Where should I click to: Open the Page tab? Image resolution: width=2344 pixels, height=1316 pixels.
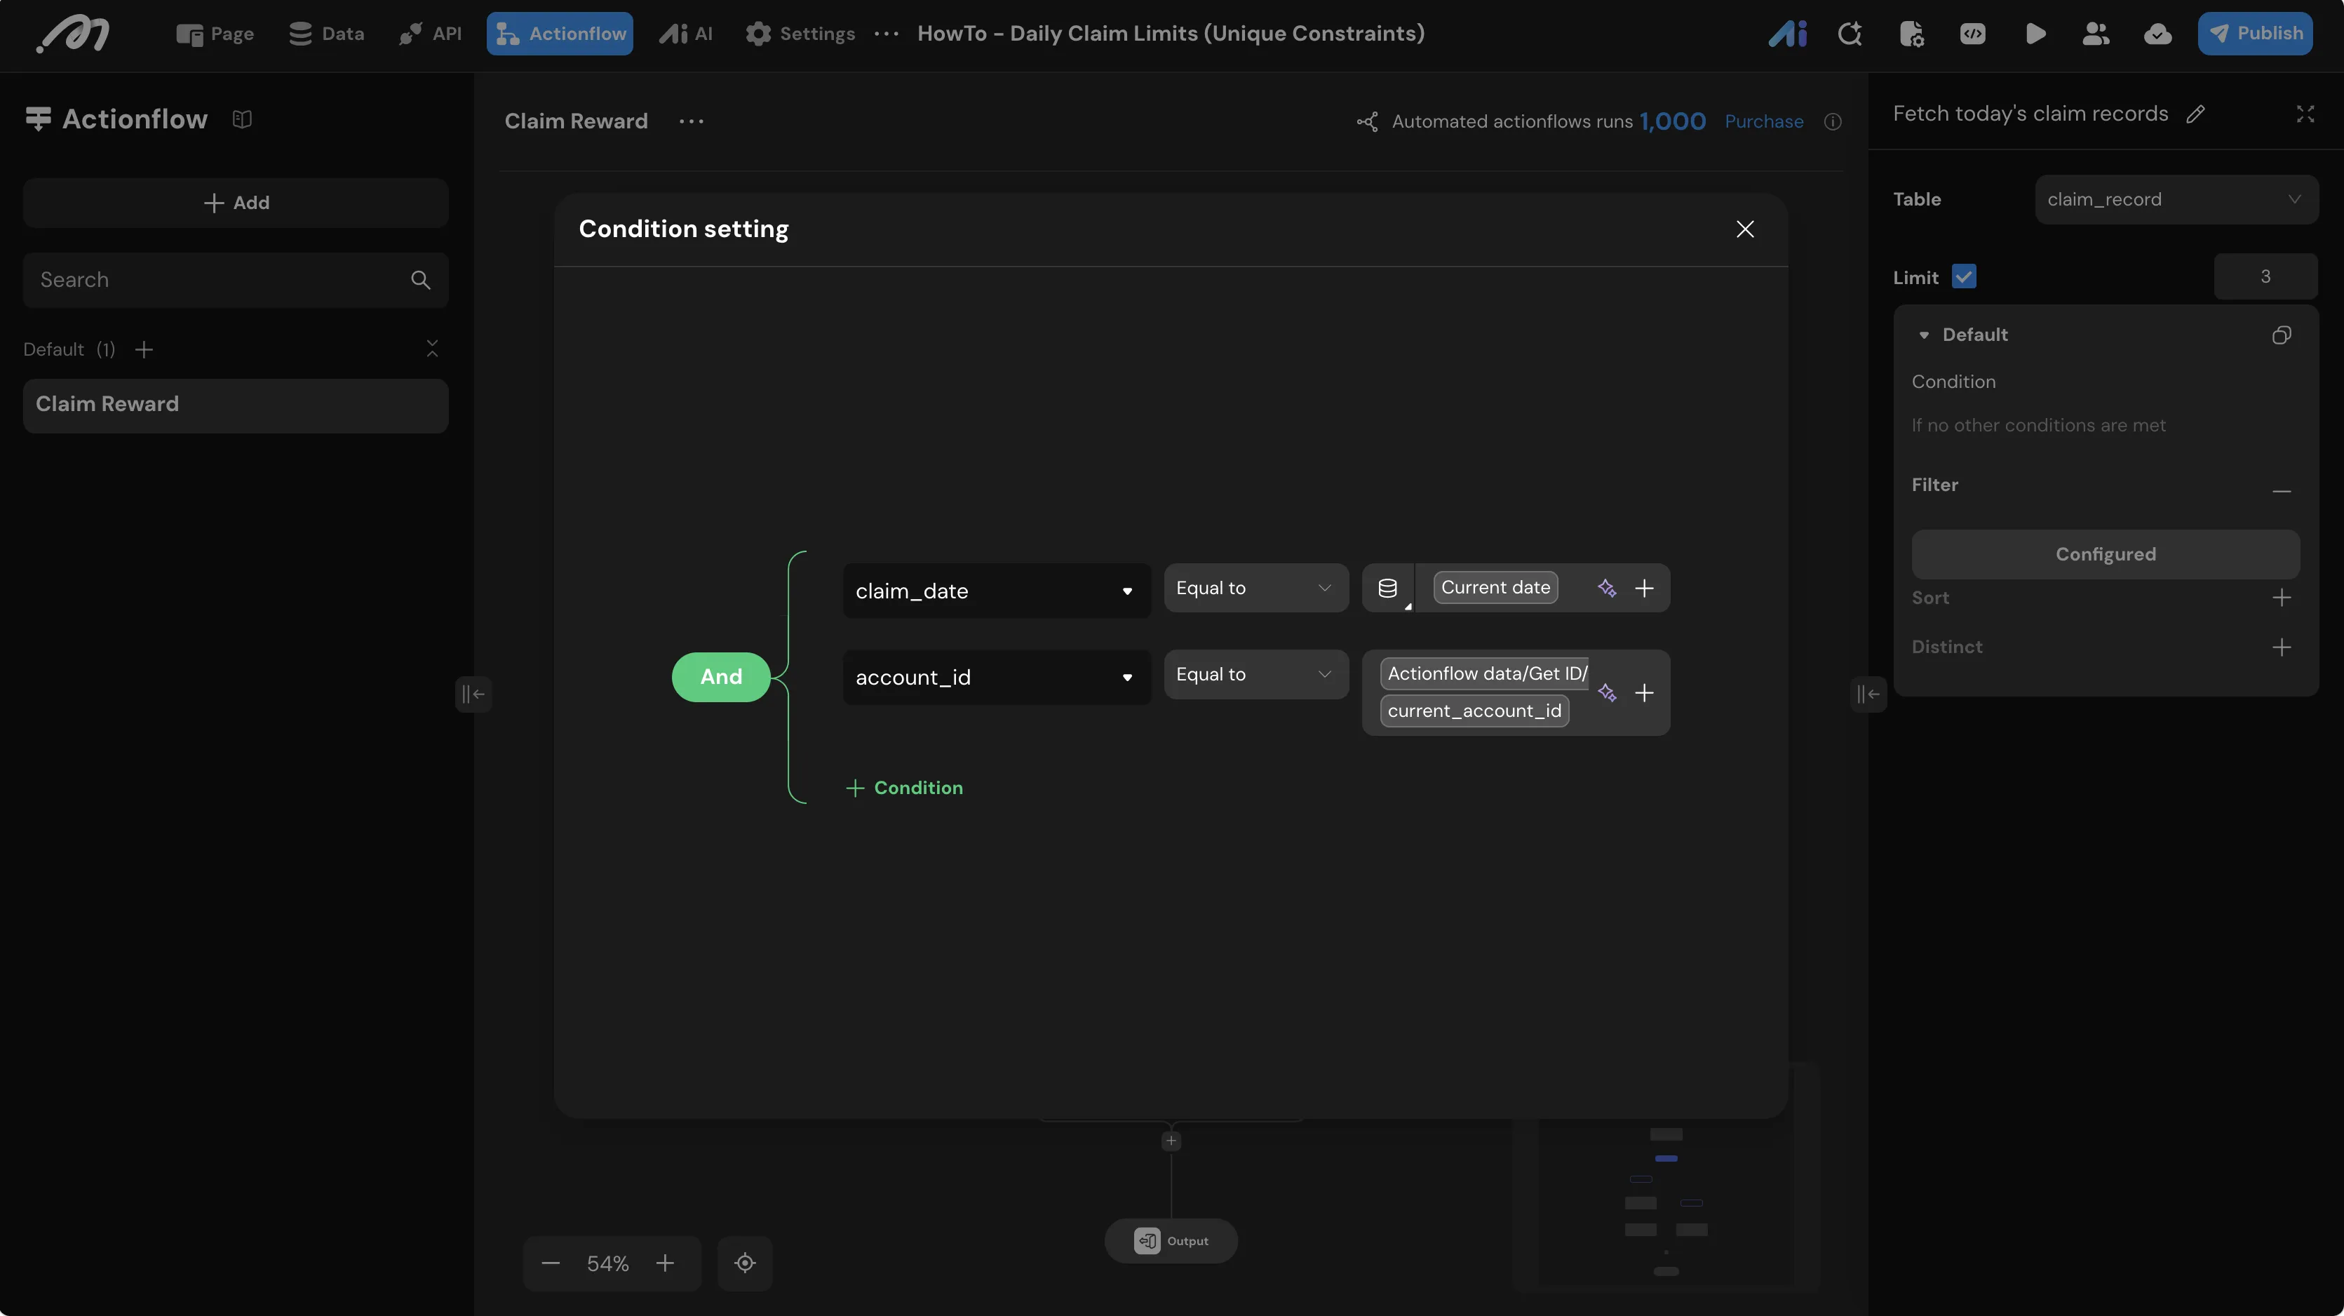[215, 34]
